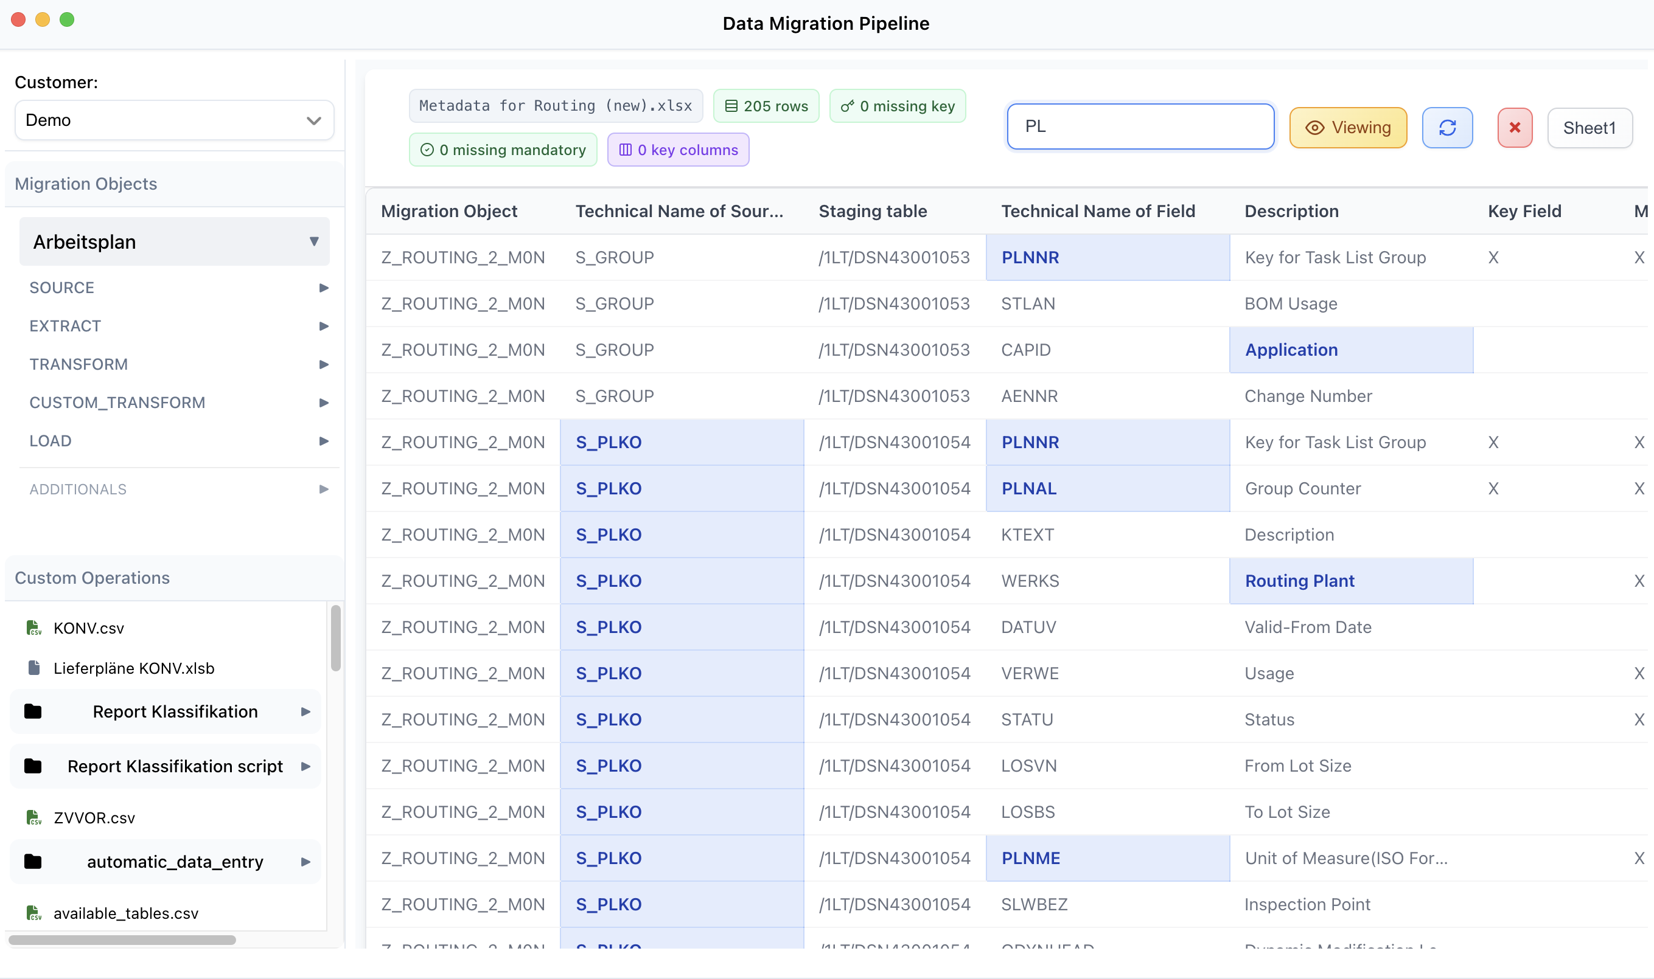Switch to the Sheet1 tab

click(x=1590, y=127)
